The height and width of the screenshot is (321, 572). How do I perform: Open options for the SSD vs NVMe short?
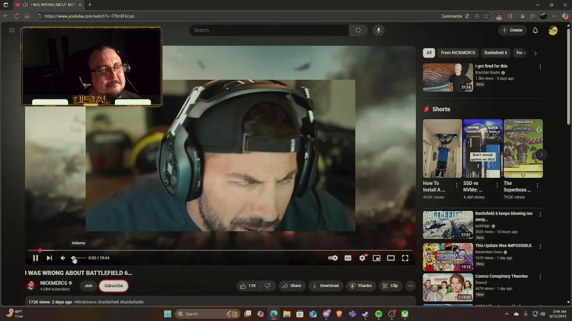click(x=497, y=185)
